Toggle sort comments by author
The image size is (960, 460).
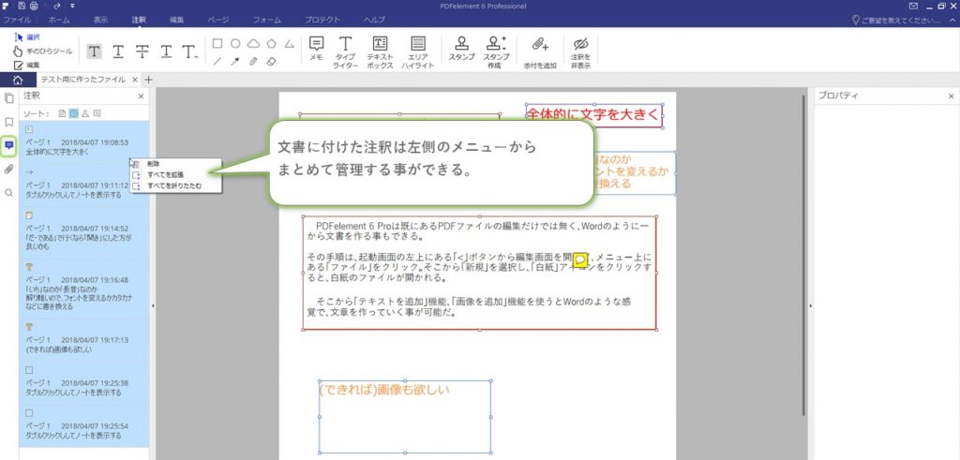(85, 112)
